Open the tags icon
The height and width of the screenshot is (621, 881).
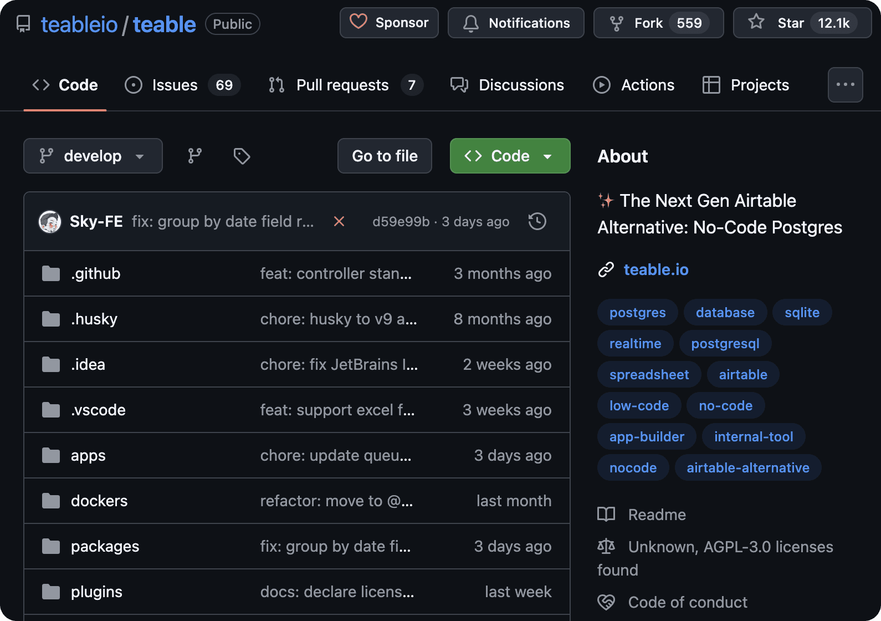(x=242, y=156)
